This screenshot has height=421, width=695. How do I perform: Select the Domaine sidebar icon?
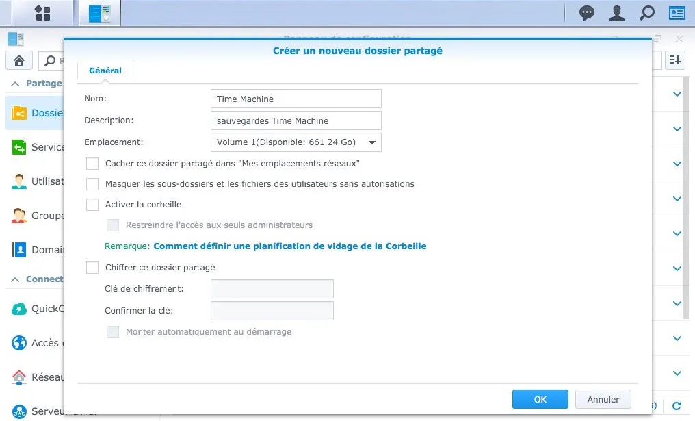tap(18, 250)
